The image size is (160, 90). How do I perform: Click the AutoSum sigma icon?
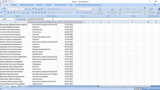click(144, 8)
